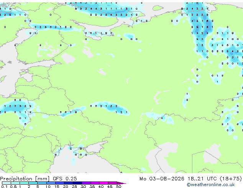Click the legend scale label "45"
Screen dimensions: 243x188
(110, 186)
